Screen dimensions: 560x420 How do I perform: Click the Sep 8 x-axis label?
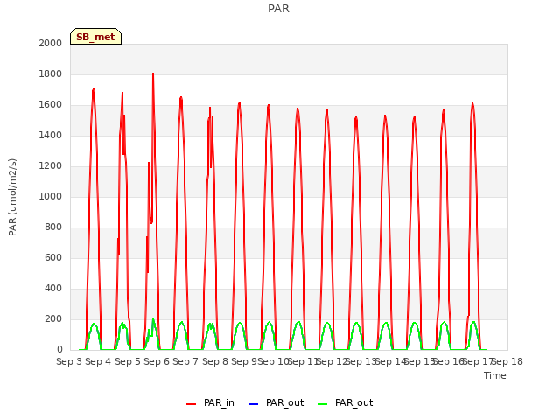[215, 361]
